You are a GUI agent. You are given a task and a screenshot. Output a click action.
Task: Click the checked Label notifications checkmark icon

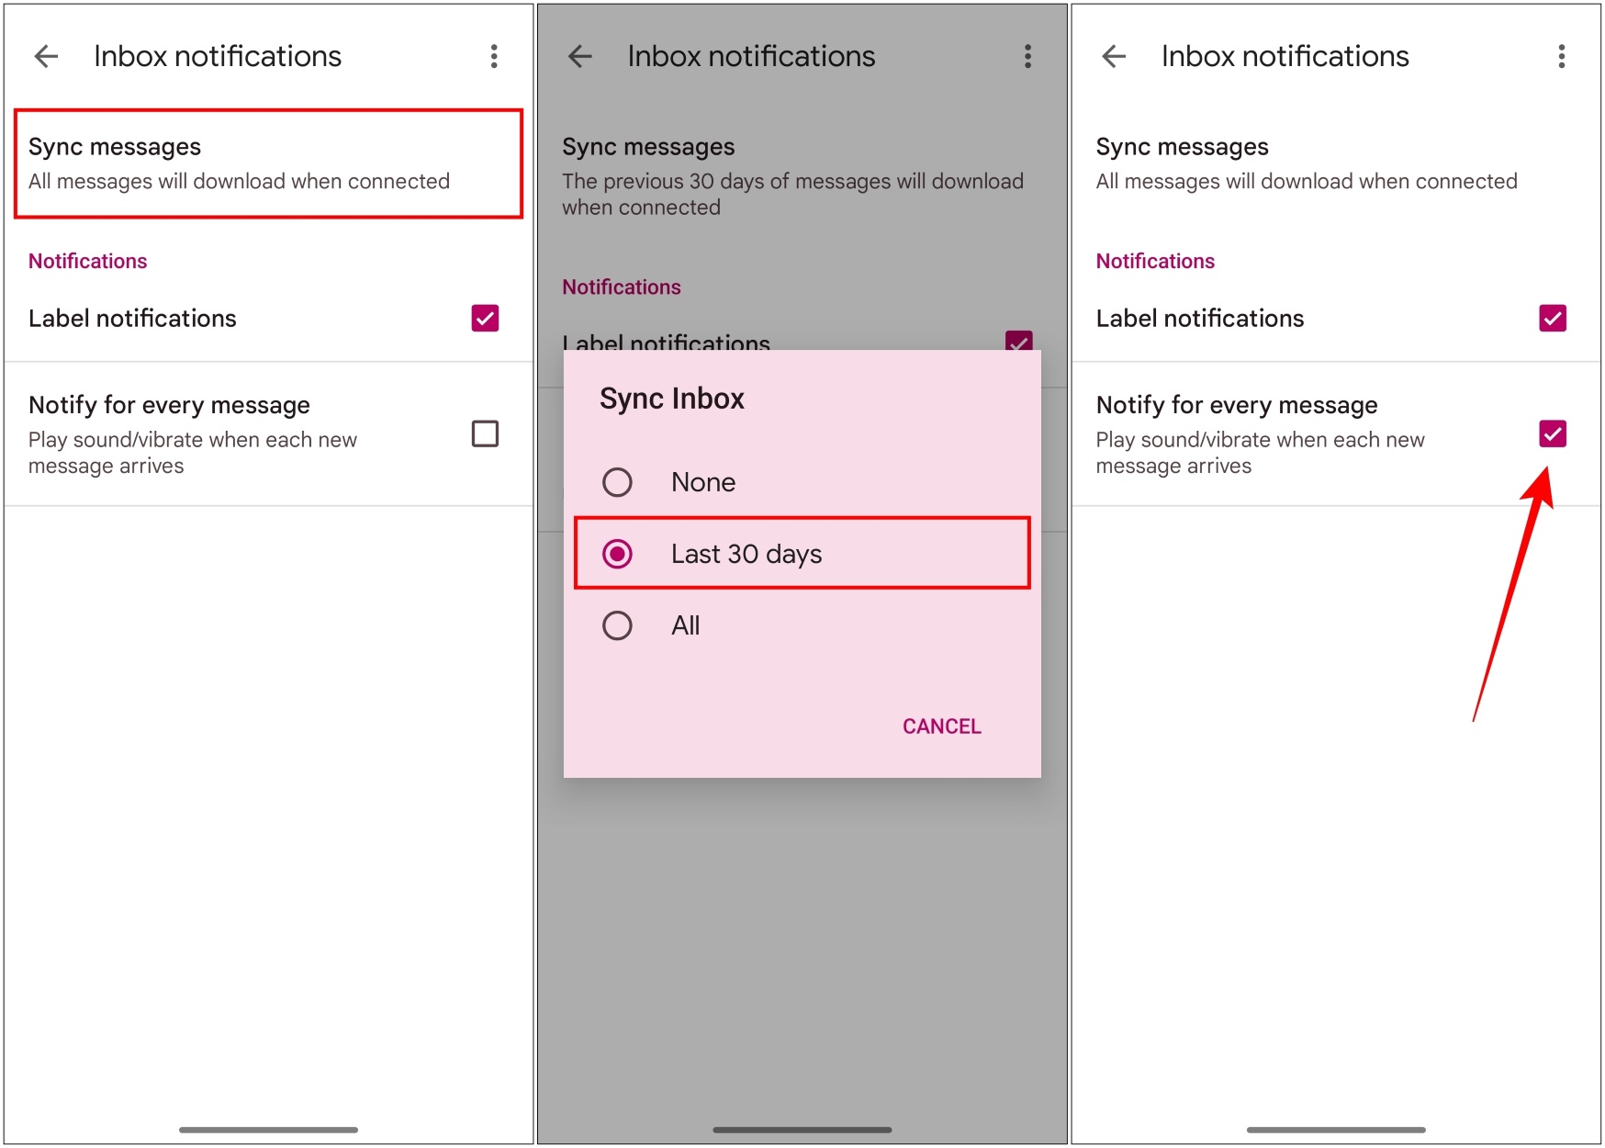pyautogui.click(x=1552, y=318)
